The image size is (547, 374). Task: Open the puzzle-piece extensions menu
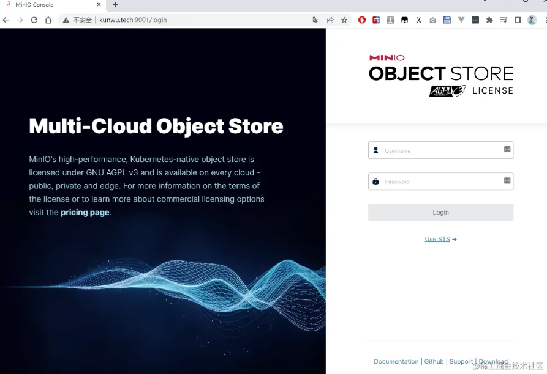[489, 20]
